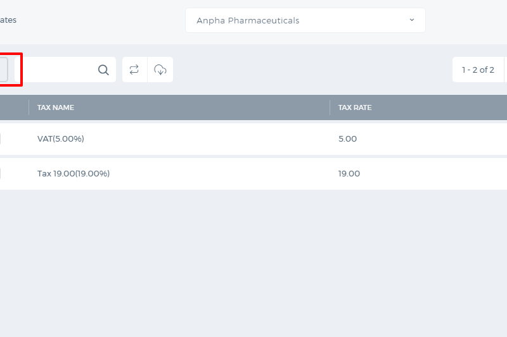Click the blank header cell before TAX NAME
Screen dimensions: 507x337
pos(14,107)
